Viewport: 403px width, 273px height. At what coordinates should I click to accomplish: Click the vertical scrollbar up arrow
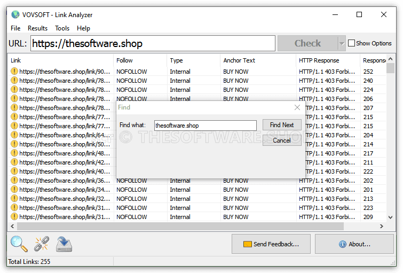(390, 59)
